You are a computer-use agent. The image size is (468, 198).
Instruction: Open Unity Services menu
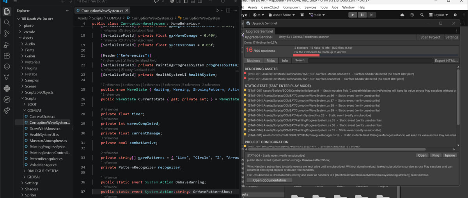pos(310,7)
